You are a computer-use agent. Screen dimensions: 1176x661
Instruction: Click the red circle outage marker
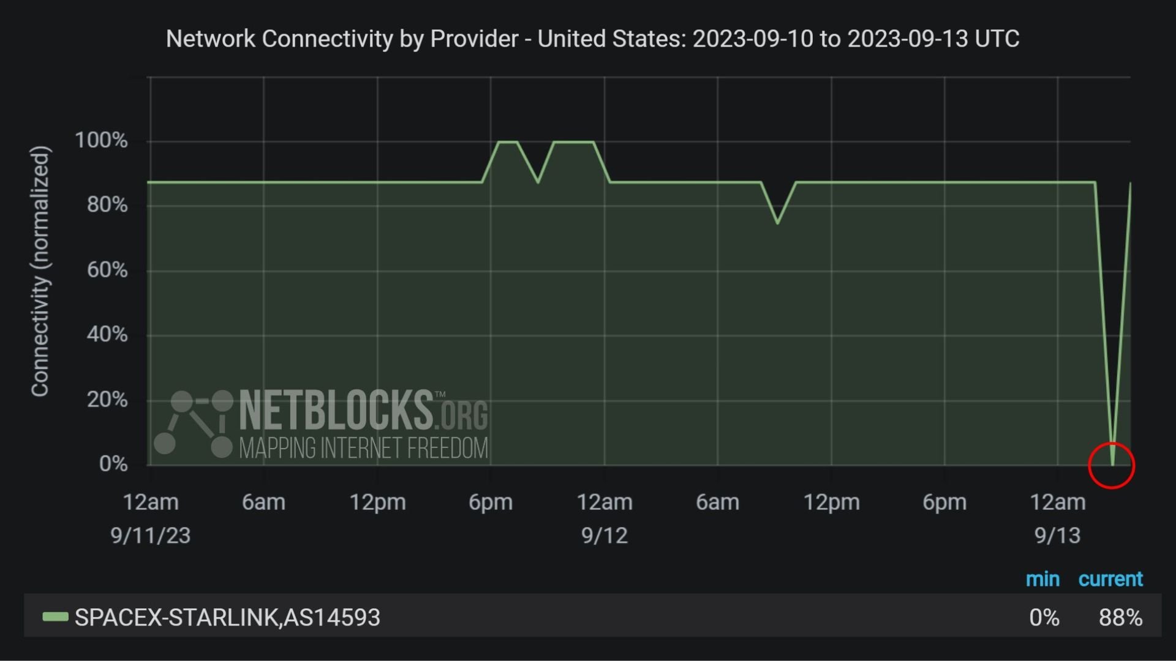click(1112, 465)
